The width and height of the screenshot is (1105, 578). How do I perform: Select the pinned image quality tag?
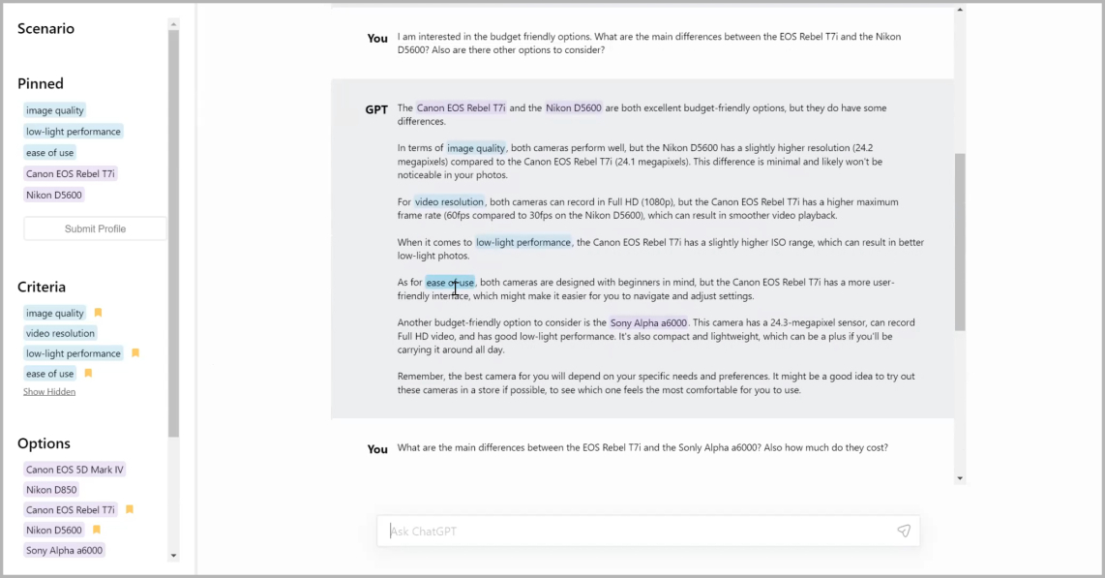[x=55, y=110]
